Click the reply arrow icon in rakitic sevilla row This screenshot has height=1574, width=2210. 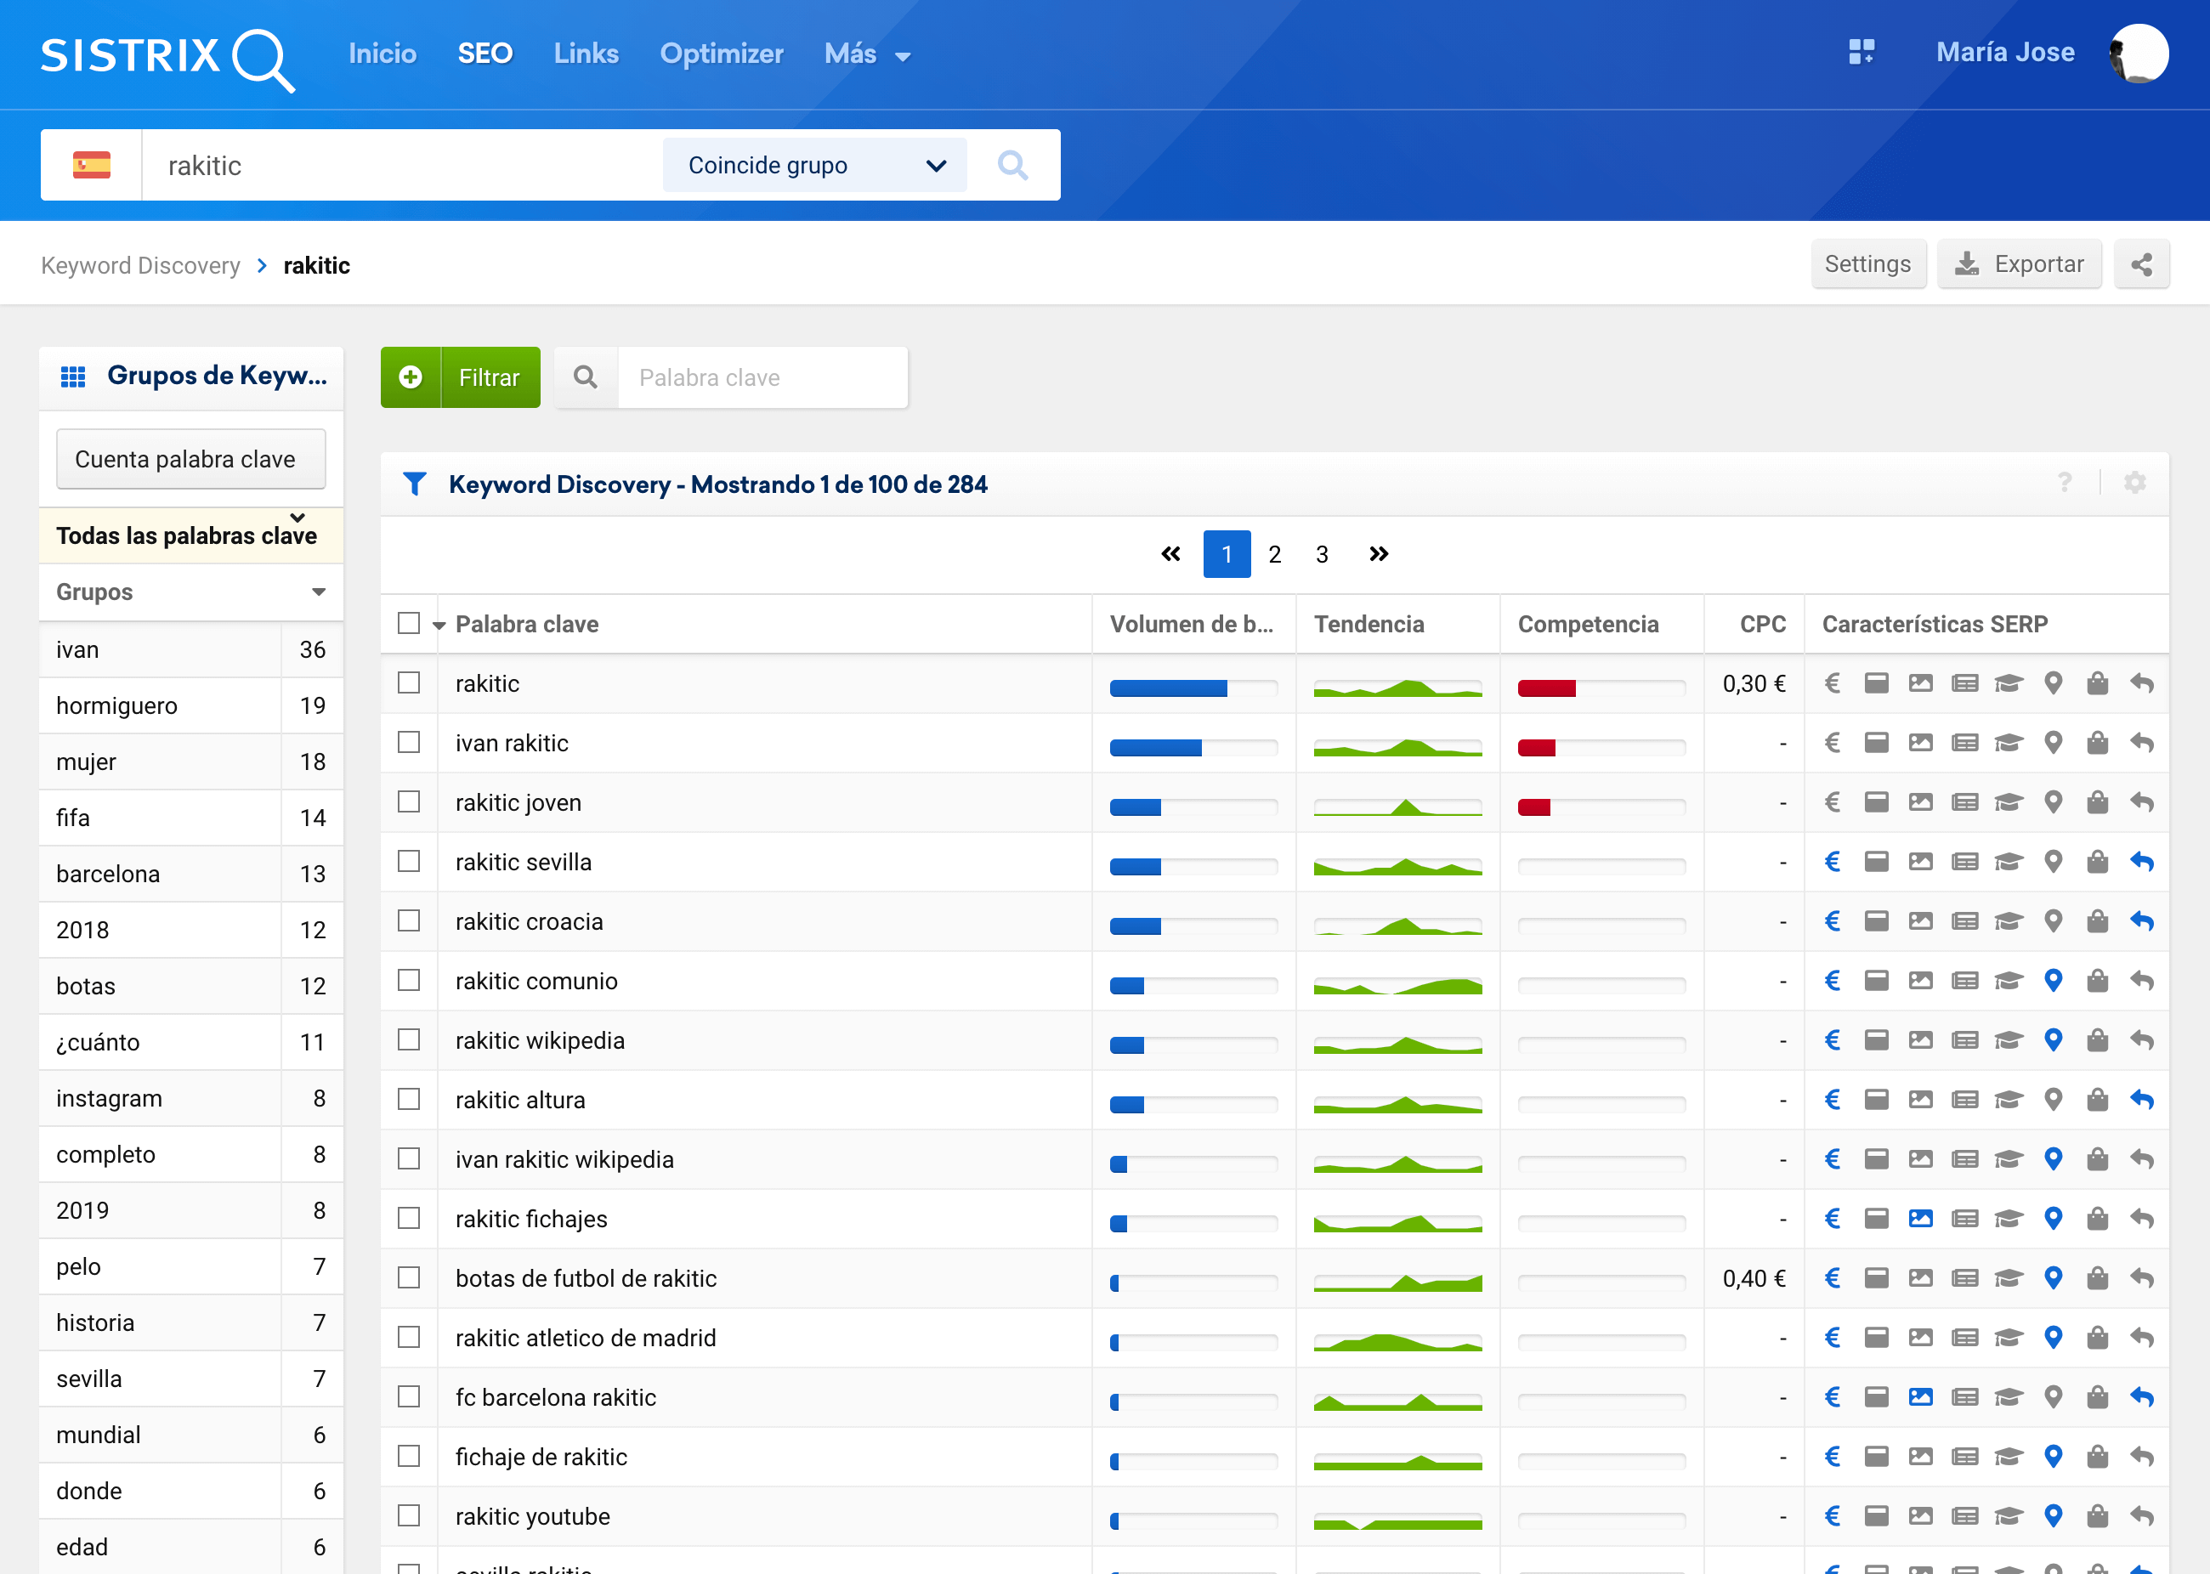(2141, 862)
